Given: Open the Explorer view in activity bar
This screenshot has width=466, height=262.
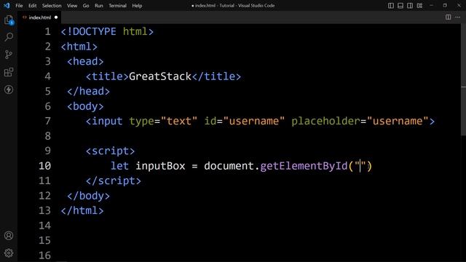Looking at the screenshot, I should pos(9,20).
